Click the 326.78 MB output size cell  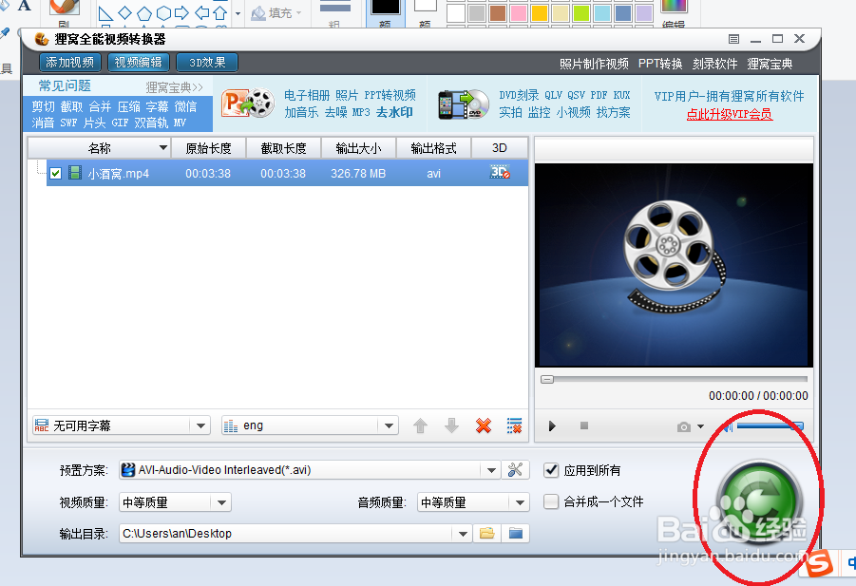tap(358, 174)
